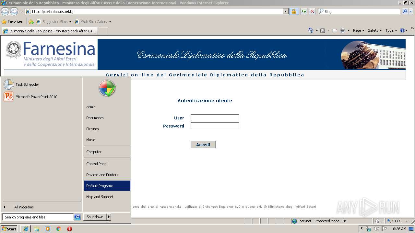Open the Safety menu
Image resolution: width=415 pixels, height=233 pixels.
[x=374, y=30]
